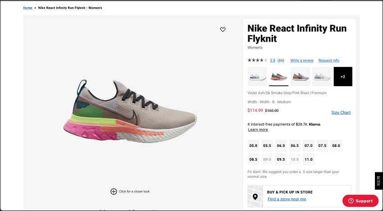
Task: Click the star rating display
Action: click(257, 60)
